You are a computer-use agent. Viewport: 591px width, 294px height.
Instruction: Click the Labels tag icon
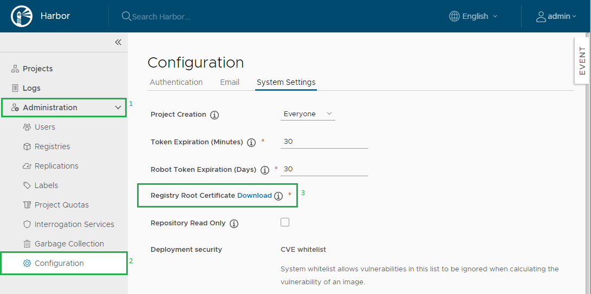[27, 185]
